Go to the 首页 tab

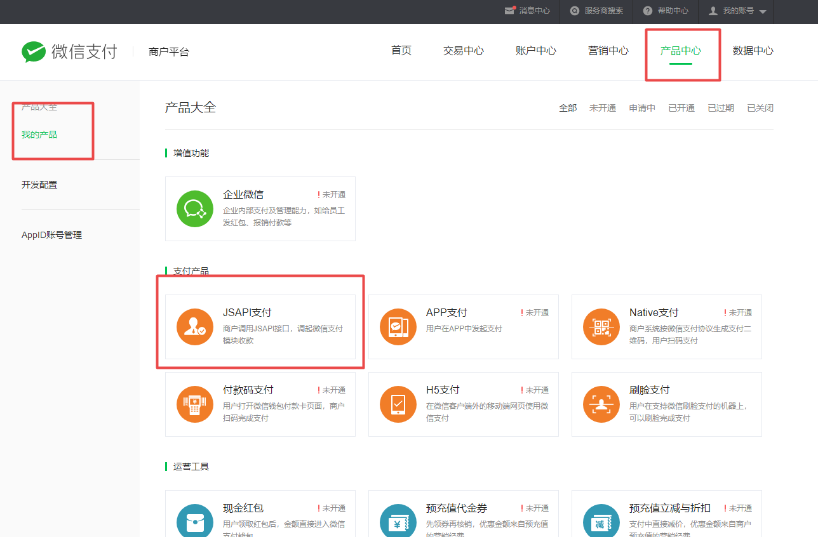[401, 51]
